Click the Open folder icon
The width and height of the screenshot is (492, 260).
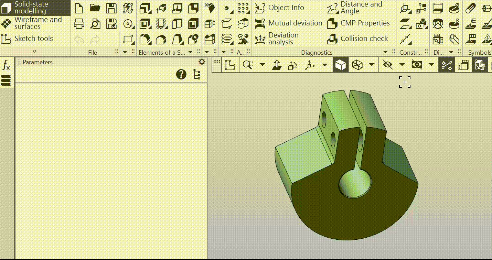tap(95, 8)
